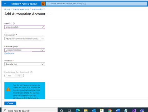Image resolution: width=148 pixels, height=112 pixels.
Task: Click the Add Automation Account heading
Action: click(25, 14)
